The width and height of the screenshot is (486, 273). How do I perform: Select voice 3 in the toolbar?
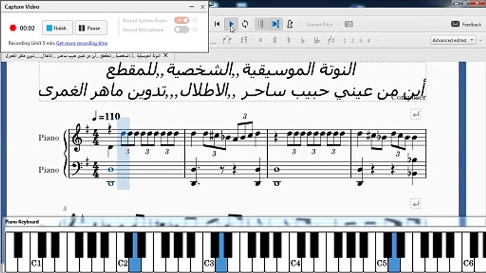coord(360,41)
